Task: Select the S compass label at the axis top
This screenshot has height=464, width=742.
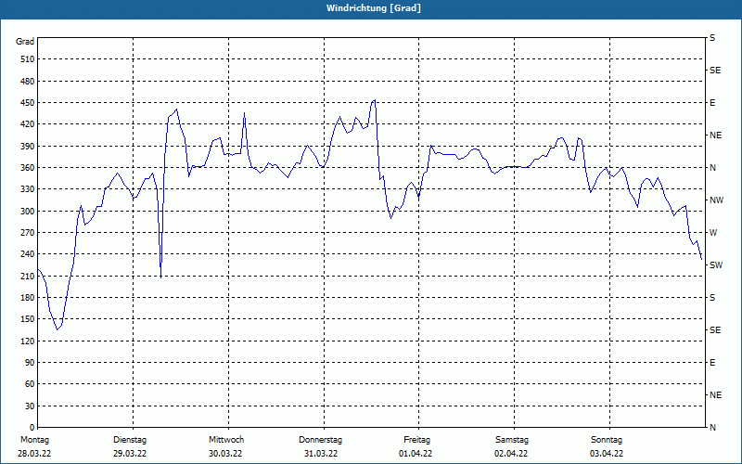Action: coord(712,38)
